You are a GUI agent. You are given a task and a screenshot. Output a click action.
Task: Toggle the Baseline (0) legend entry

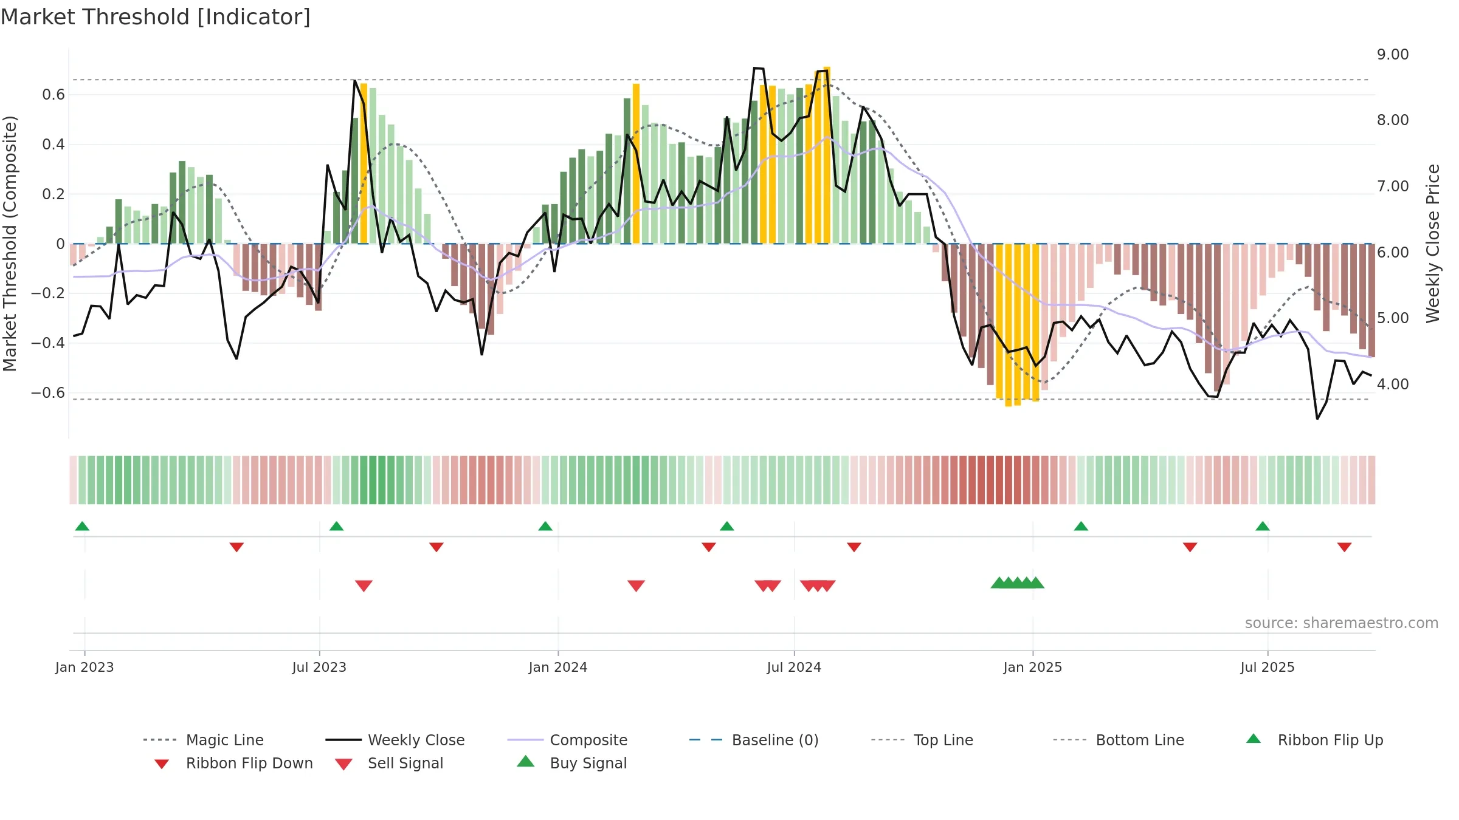pos(754,740)
